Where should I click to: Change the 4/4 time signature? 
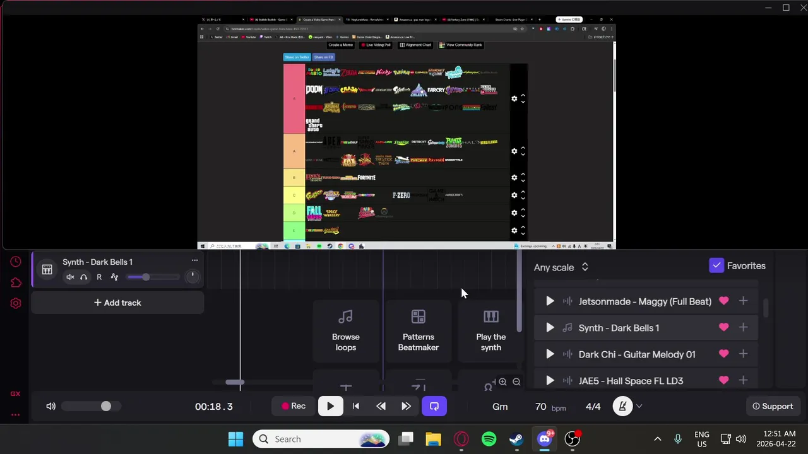click(593, 407)
